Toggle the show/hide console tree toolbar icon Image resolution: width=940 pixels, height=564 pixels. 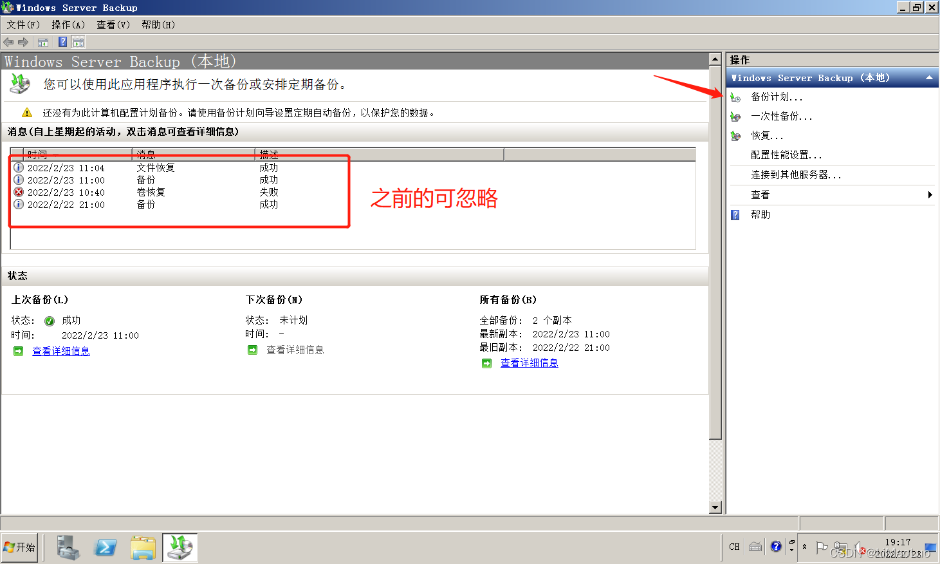point(43,42)
